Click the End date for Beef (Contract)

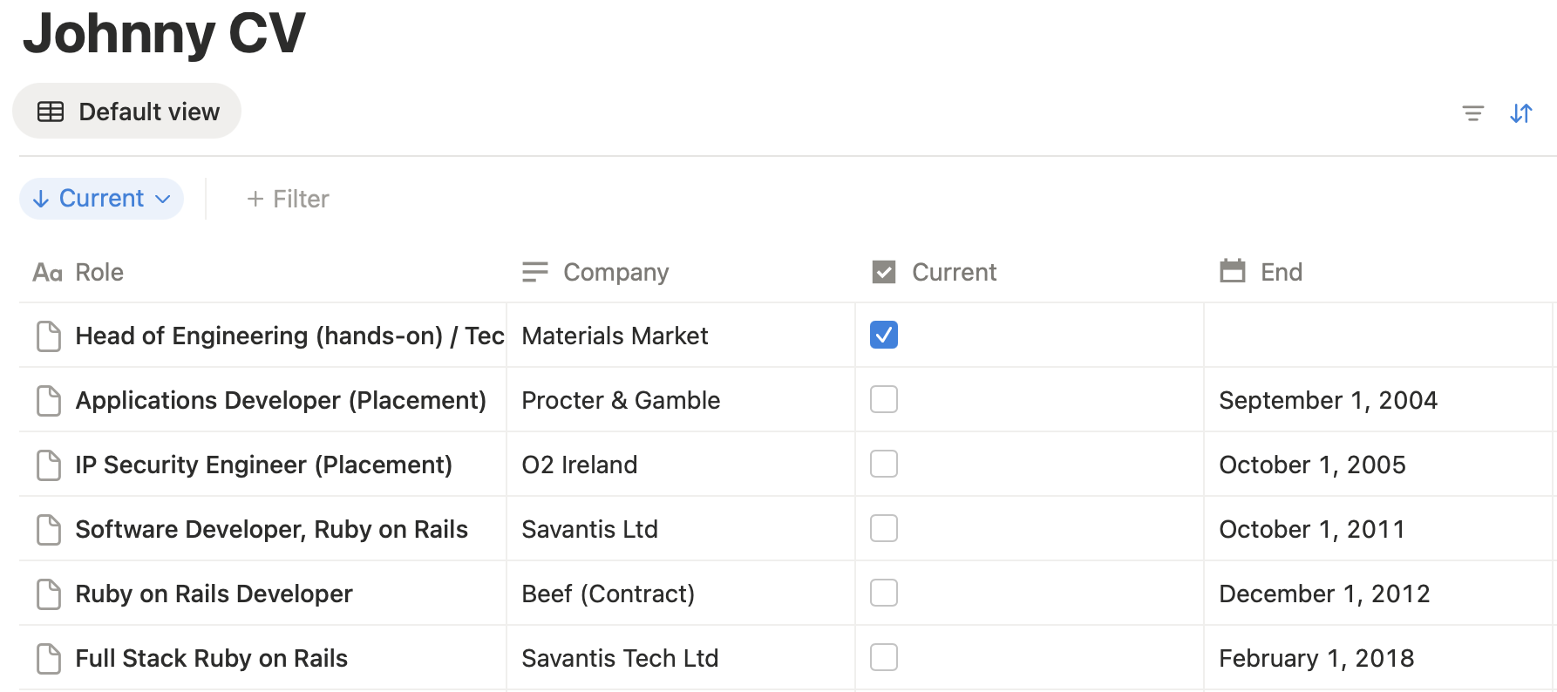tap(1323, 593)
